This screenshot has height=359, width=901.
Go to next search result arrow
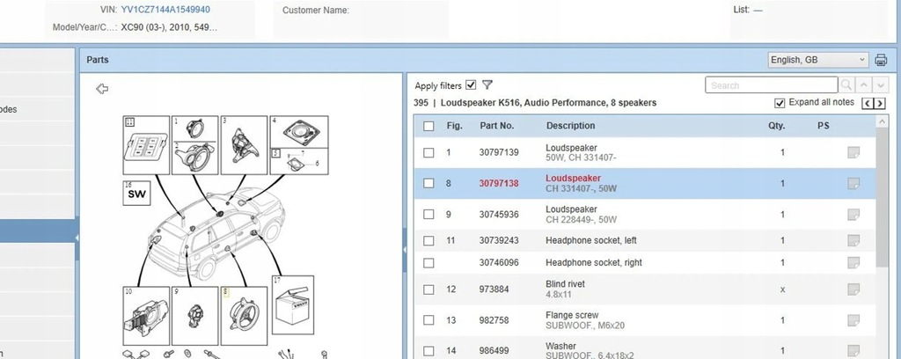click(x=880, y=85)
